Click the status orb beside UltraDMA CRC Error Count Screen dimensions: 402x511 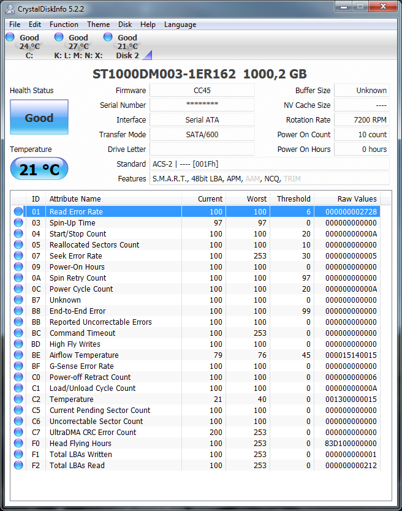(x=18, y=433)
